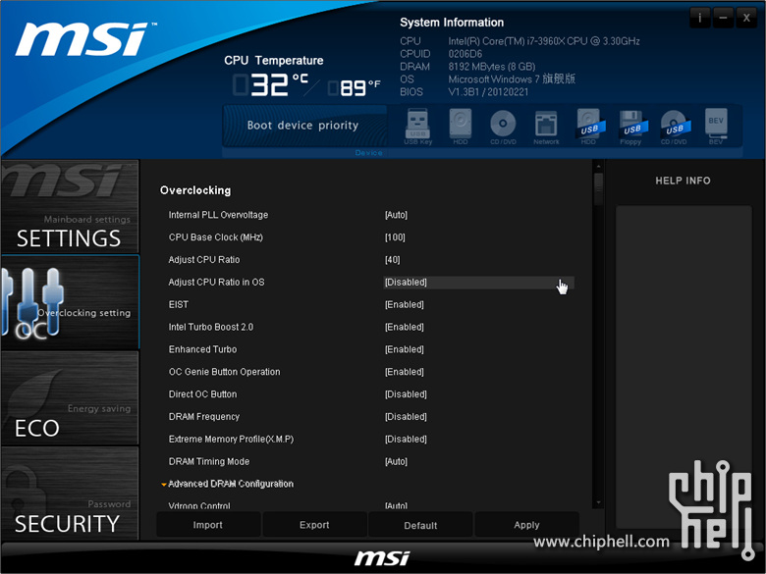Select the 'Internal PLL Overvoltage' label
Viewport: 766px width, 574px height.
pyautogui.click(x=218, y=215)
